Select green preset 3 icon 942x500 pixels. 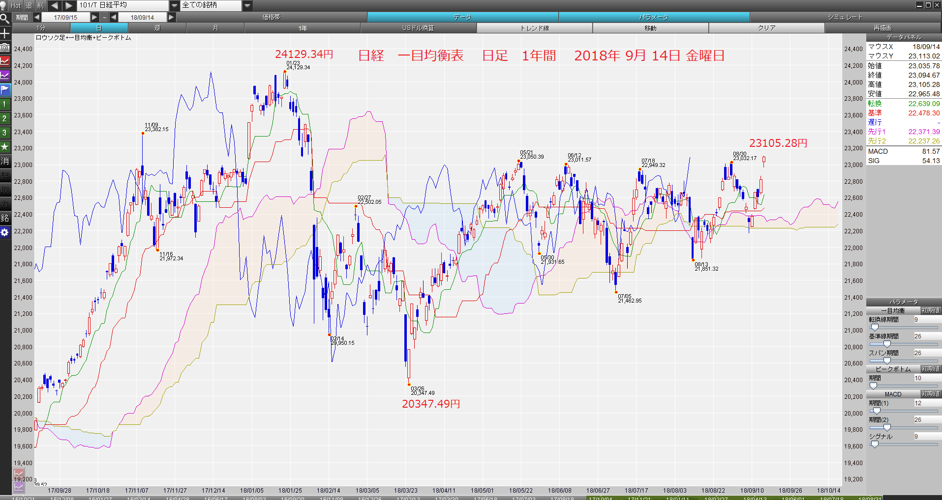click(x=5, y=133)
